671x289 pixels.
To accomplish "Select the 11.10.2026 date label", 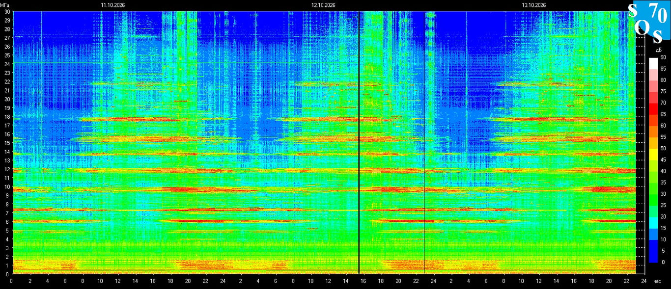I will click(113, 5).
